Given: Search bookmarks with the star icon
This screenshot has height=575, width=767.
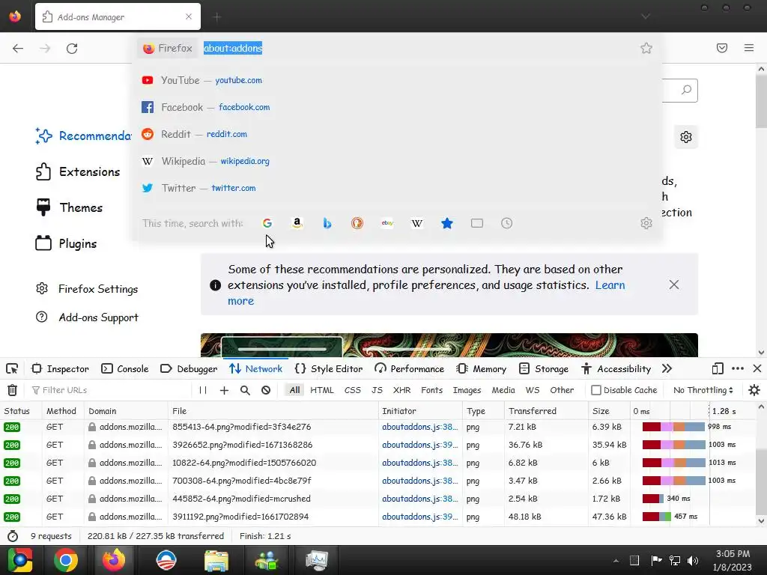Looking at the screenshot, I should [x=447, y=223].
